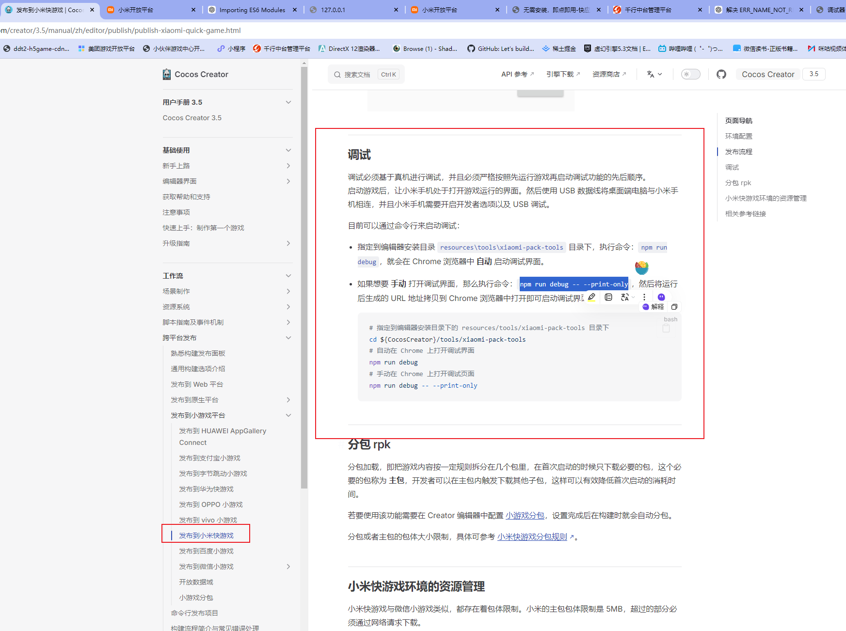The height and width of the screenshot is (631, 846).
Task: Close the 发布到小米快游戏 browser tab
Action: point(92,10)
